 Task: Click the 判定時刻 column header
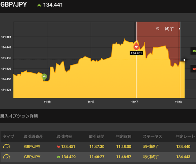tap(123, 137)
